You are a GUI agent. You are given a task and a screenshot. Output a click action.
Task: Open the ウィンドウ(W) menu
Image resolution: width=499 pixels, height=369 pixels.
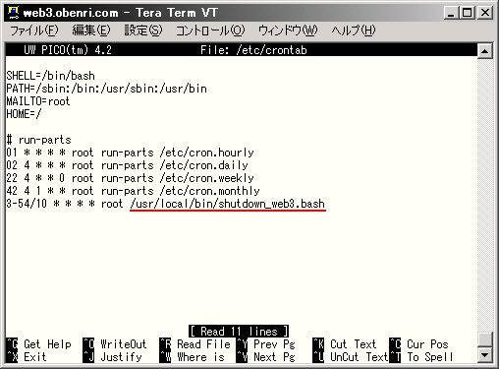288,31
